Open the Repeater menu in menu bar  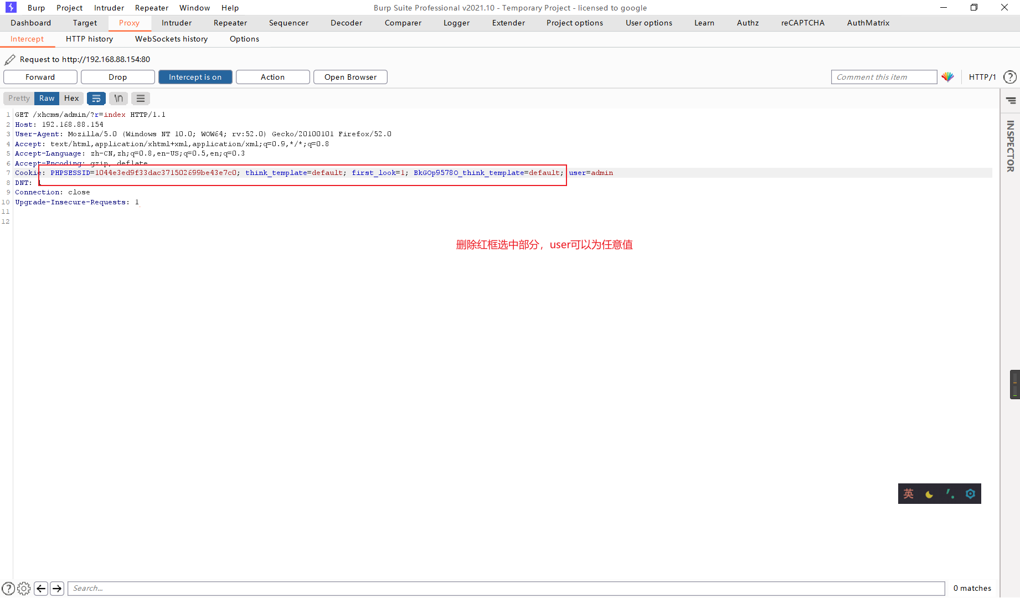coord(152,8)
